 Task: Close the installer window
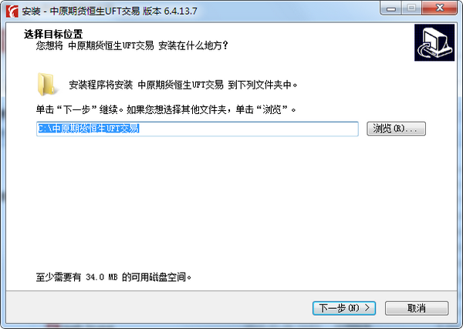pos(440,8)
